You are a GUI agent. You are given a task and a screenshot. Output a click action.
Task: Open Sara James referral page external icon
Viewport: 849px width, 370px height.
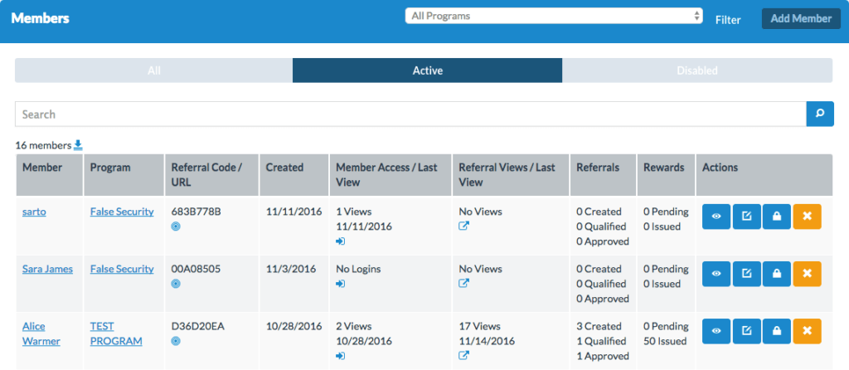[463, 283]
